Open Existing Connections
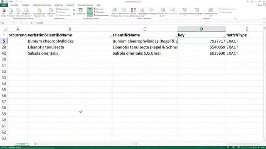The width and height of the screenshot is (266, 149). [x=39, y=12]
